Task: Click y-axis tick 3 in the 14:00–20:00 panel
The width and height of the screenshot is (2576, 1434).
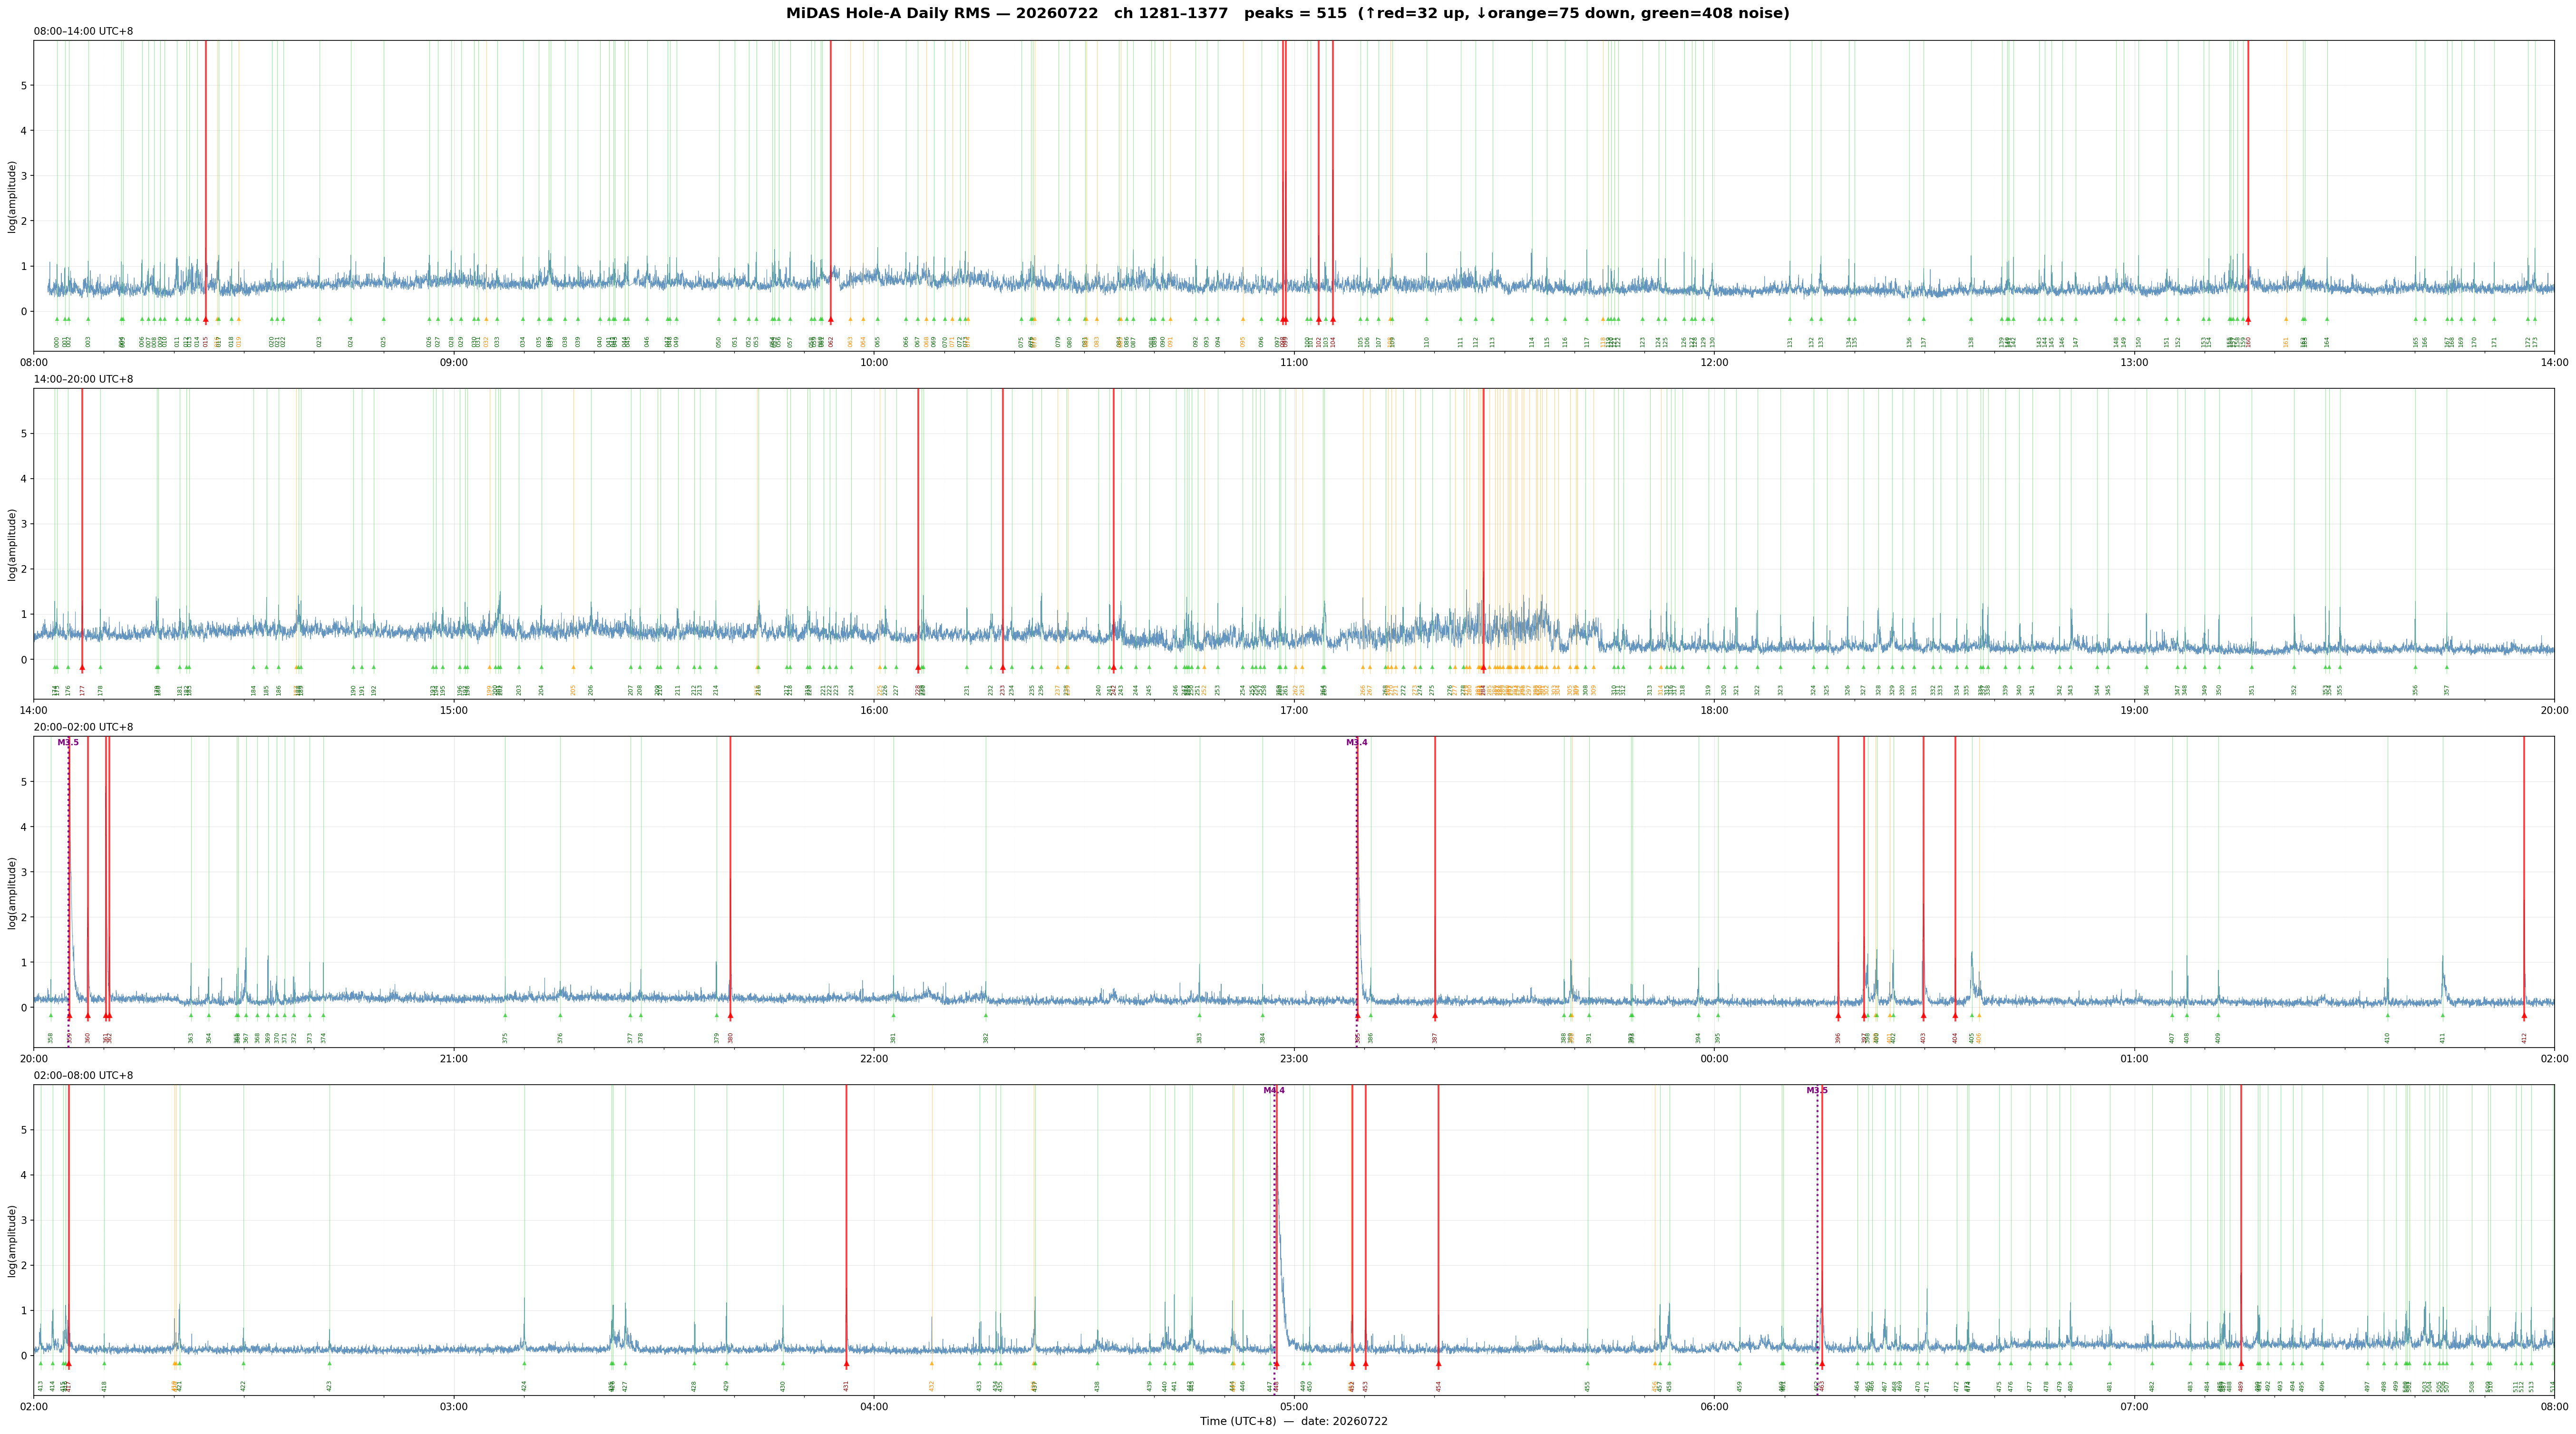Action: [x=24, y=524]
